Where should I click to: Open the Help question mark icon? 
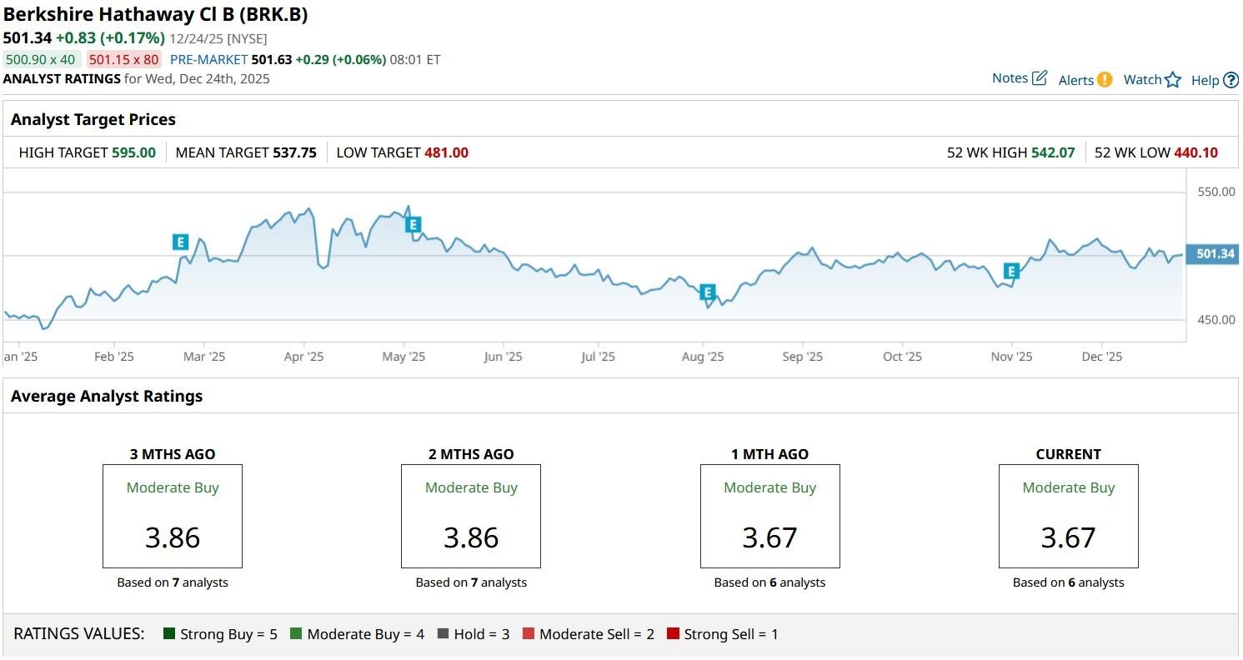[1230, 81]
